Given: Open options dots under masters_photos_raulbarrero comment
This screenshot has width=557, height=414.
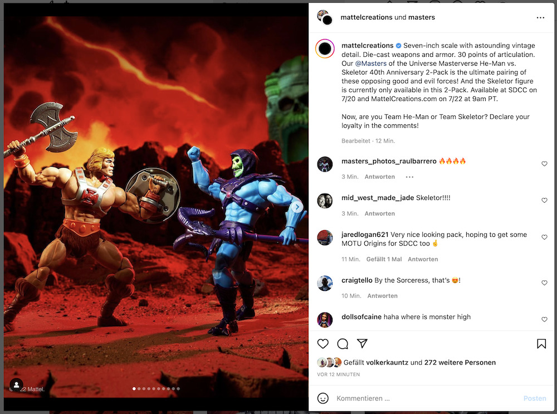Looking at the screenshot, I should [x=409, y=177].
